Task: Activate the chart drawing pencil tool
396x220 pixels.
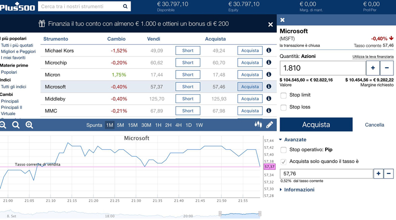Action: [269, 125]
